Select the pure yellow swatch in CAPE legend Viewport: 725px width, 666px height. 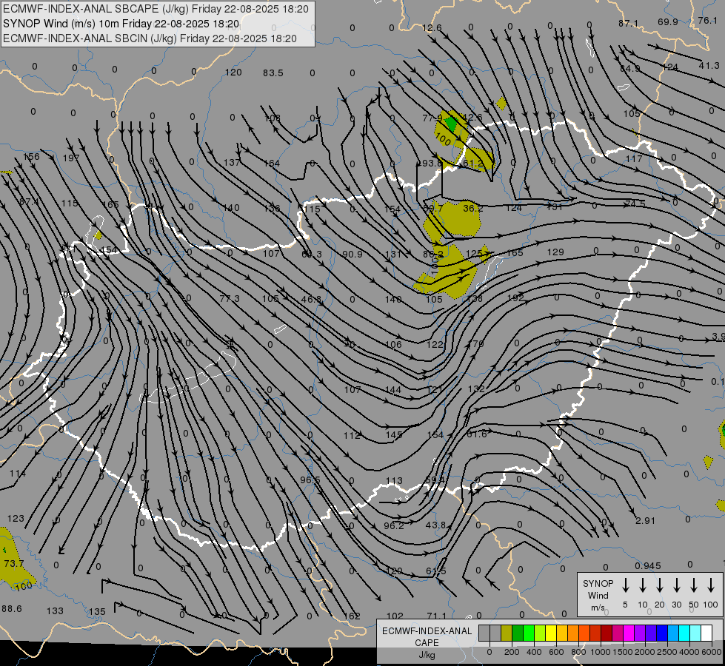coord(551,633)
